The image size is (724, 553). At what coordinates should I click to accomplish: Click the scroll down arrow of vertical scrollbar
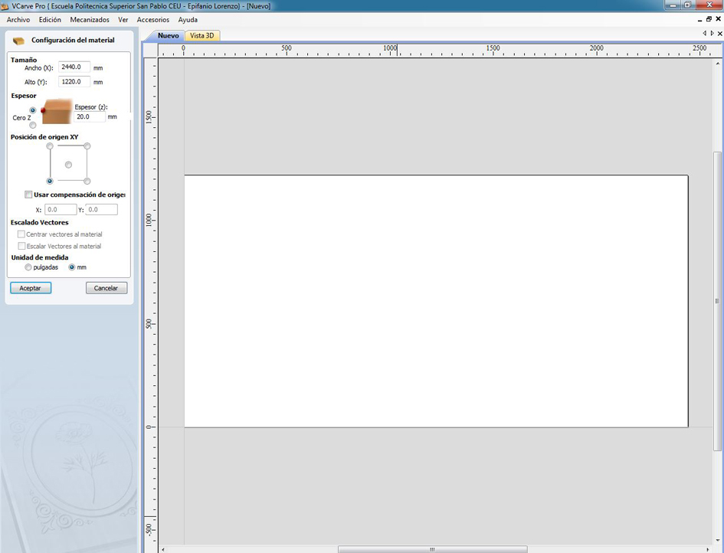pos(718,540)
